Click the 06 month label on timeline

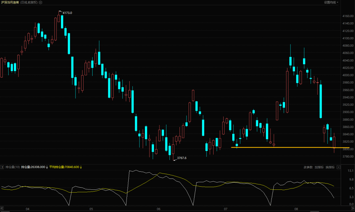(x=158, y=209)
